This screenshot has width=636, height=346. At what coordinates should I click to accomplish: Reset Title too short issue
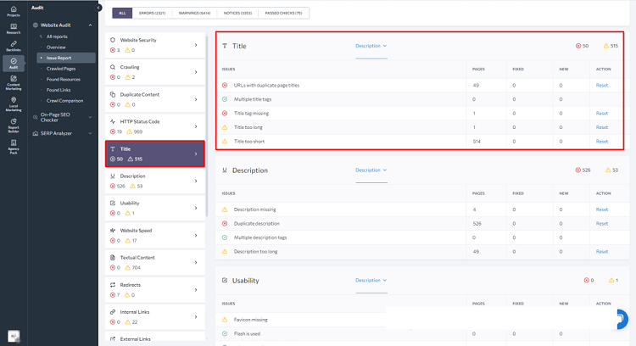(x=602, y=142)
